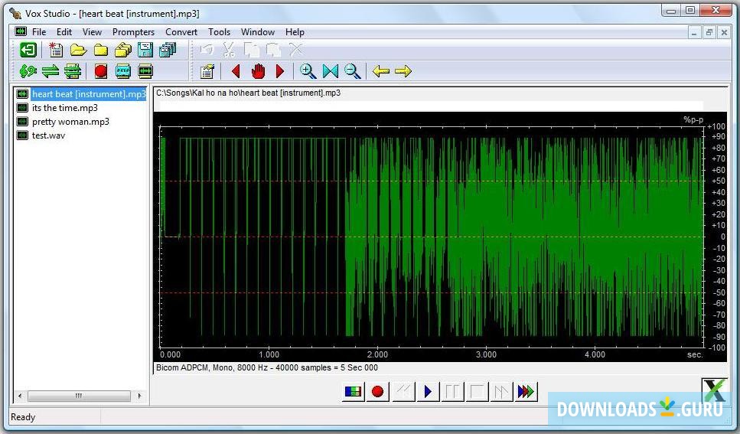Click the red record circle in top toolbar
The width and height of the screenshot is (740, 434).
100,71
